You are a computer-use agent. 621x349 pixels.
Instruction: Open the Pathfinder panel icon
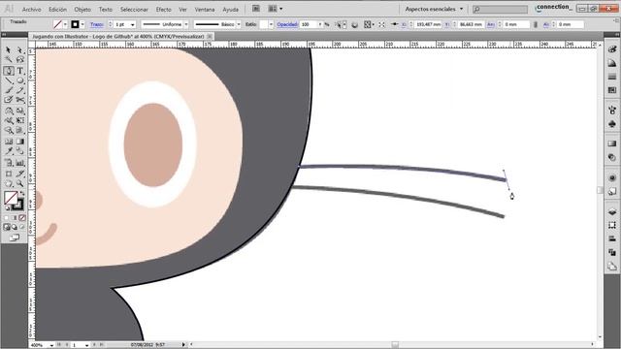pos(612,252)
